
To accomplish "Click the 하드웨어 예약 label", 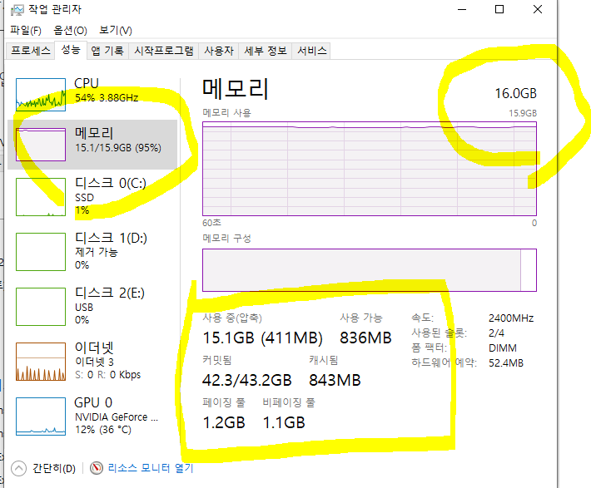I will pos(444,362).
